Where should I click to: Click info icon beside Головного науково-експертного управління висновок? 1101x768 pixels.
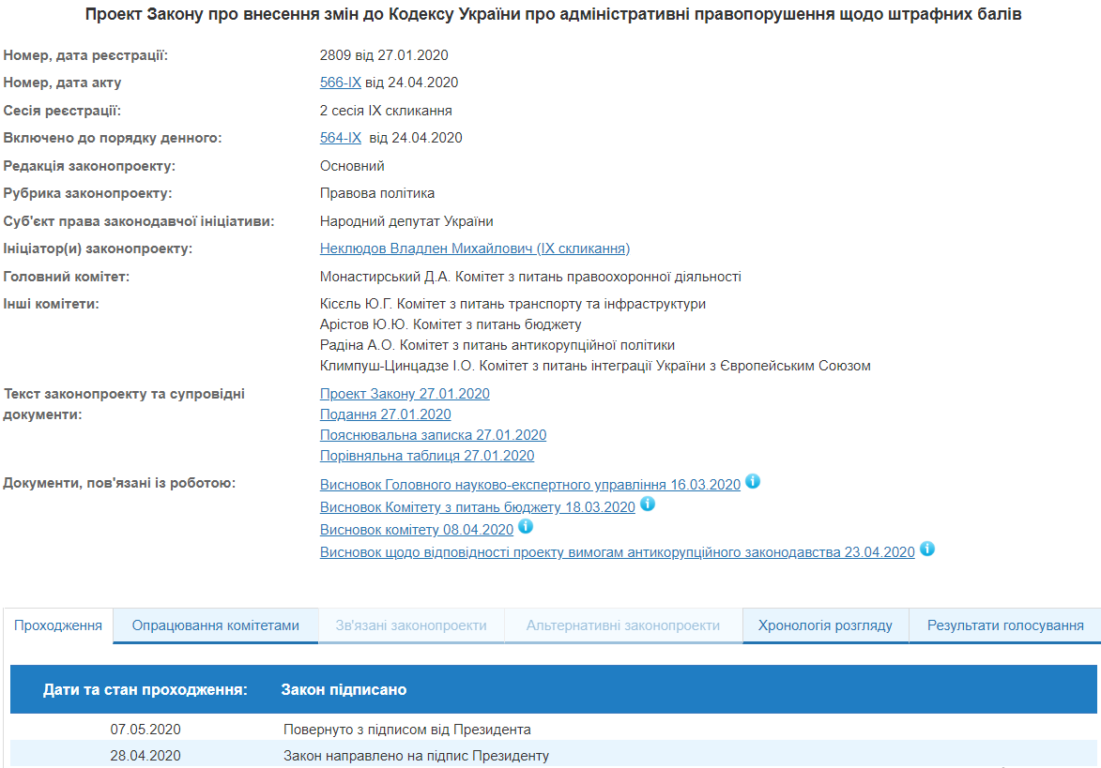click(752, 482)
